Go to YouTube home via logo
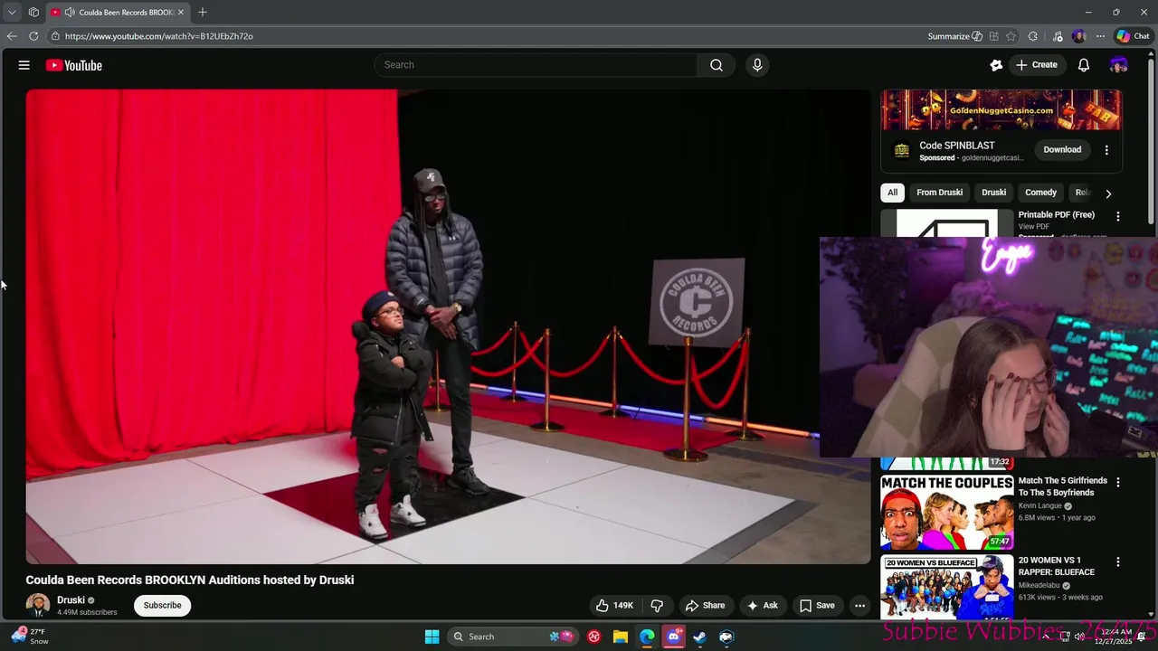 tap(74, 65)
